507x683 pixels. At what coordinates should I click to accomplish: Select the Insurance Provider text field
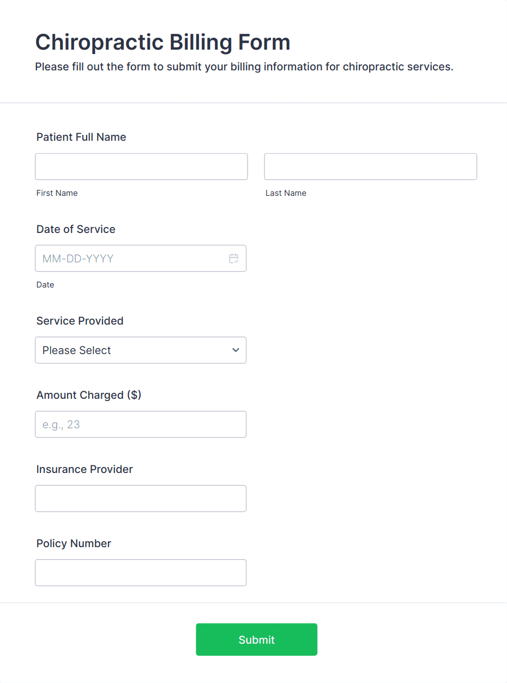(x=141, y=499)
